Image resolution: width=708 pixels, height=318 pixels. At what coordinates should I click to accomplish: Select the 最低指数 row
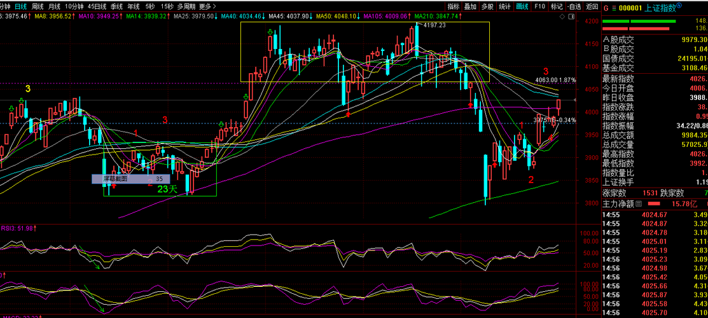[655, 163]
